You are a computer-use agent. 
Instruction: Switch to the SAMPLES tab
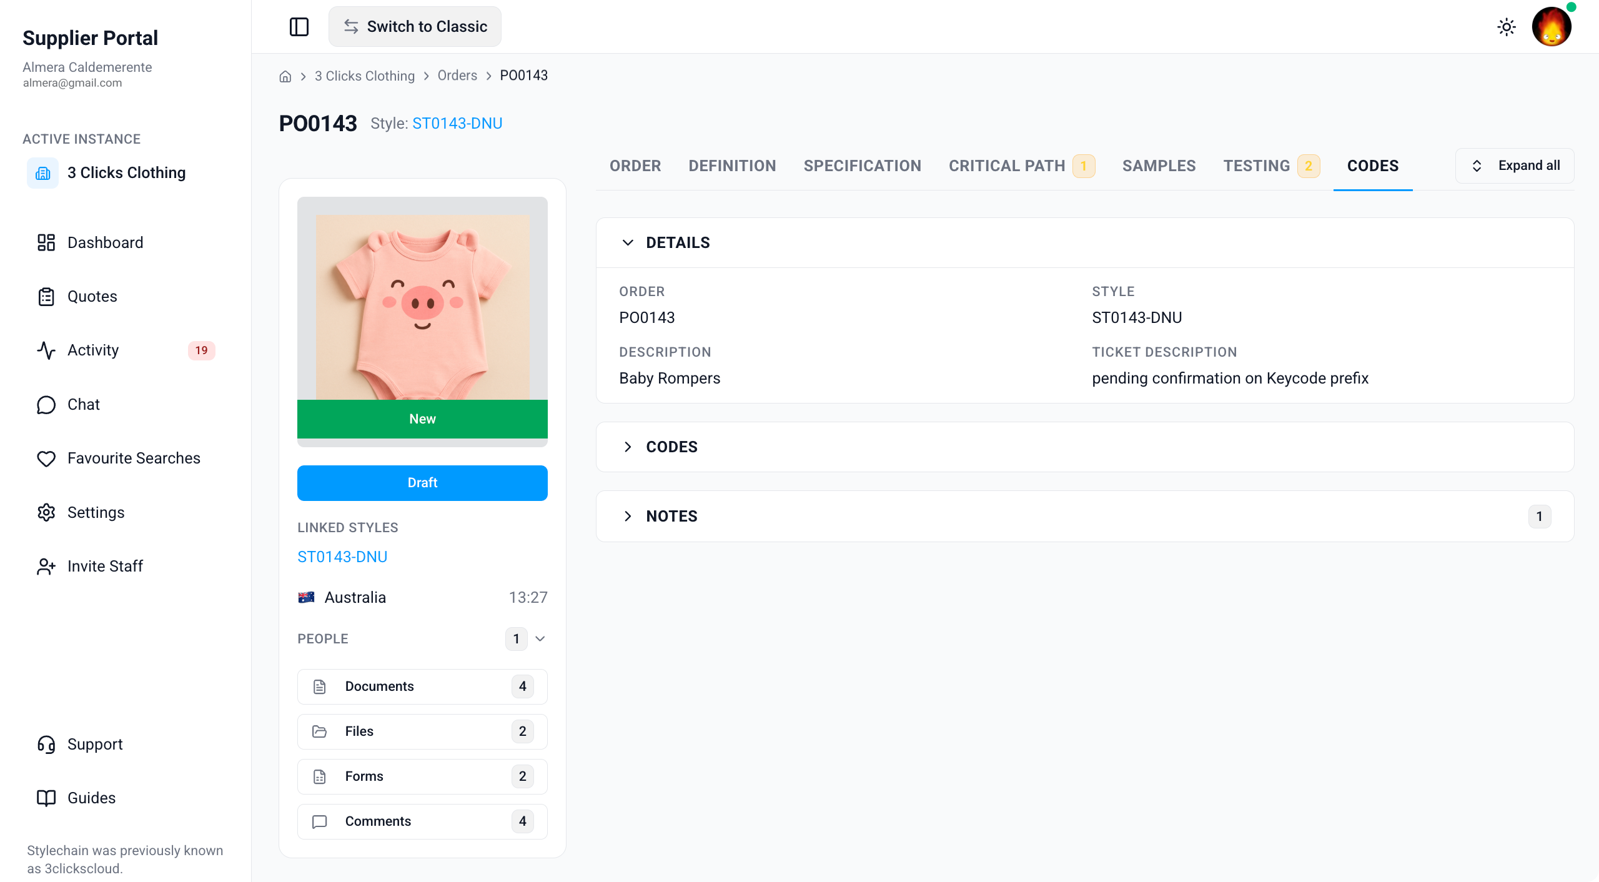click(x=1159, y=166)
